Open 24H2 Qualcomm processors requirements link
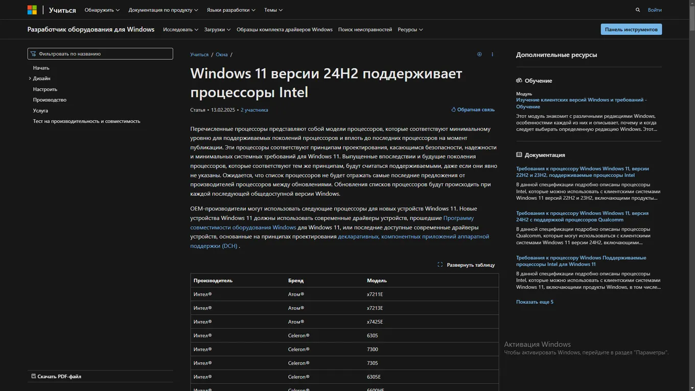 tap(582, 216)
